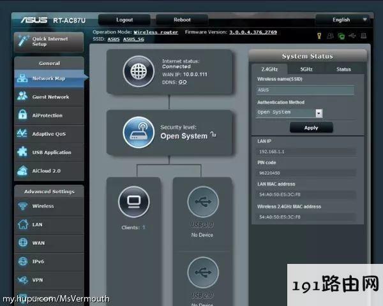Open the Guest Network menu item
Image resolution: width=383 pixels, height=306 pixels.
pos(49,97)
